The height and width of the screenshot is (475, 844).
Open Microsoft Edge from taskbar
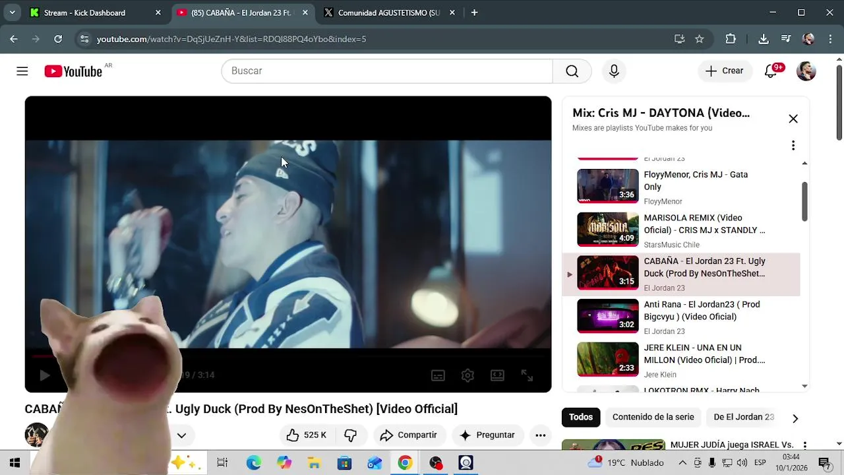tap(253, 463)
